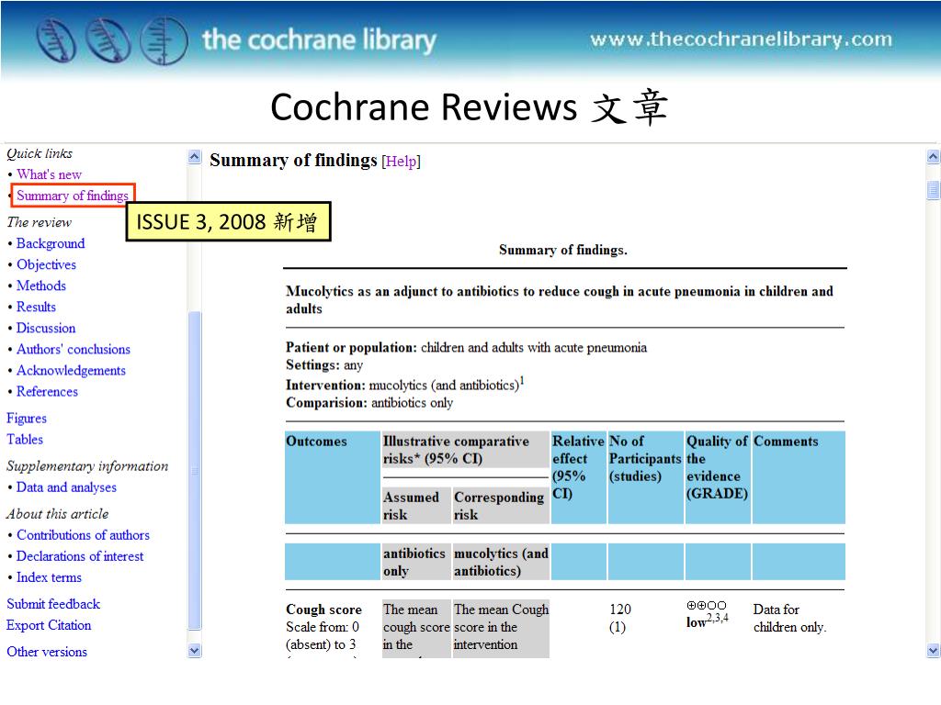Open Contributions of authors
Viewport: 941px width, 705px height.
83,535
